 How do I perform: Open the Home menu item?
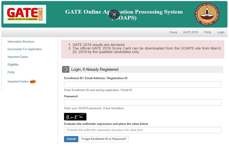point(173,32)
